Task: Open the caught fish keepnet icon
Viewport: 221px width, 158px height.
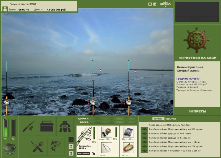Action: coord(56,146)
